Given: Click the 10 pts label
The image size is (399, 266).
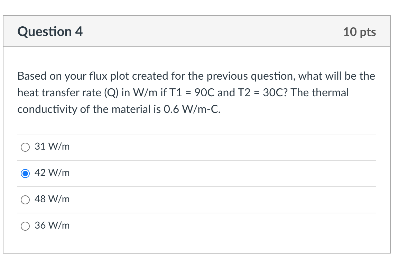Looking at the screenshot, I should (x=360, y=32).
